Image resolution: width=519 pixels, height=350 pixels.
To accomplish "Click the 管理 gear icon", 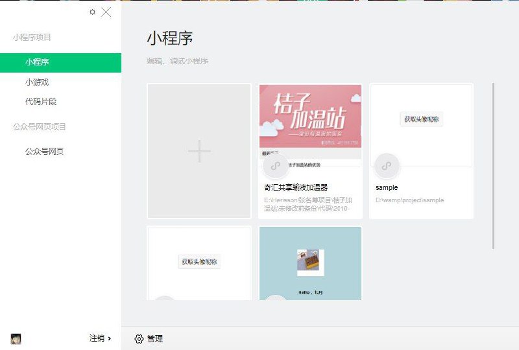I will coord(139,339).
